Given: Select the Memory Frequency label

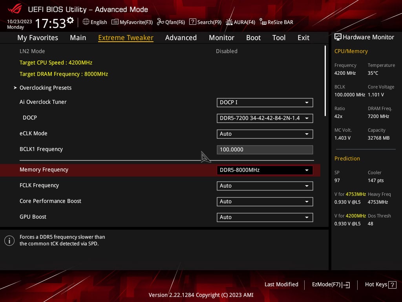Looking at the screenshot, I should click(x=44, y=169).
